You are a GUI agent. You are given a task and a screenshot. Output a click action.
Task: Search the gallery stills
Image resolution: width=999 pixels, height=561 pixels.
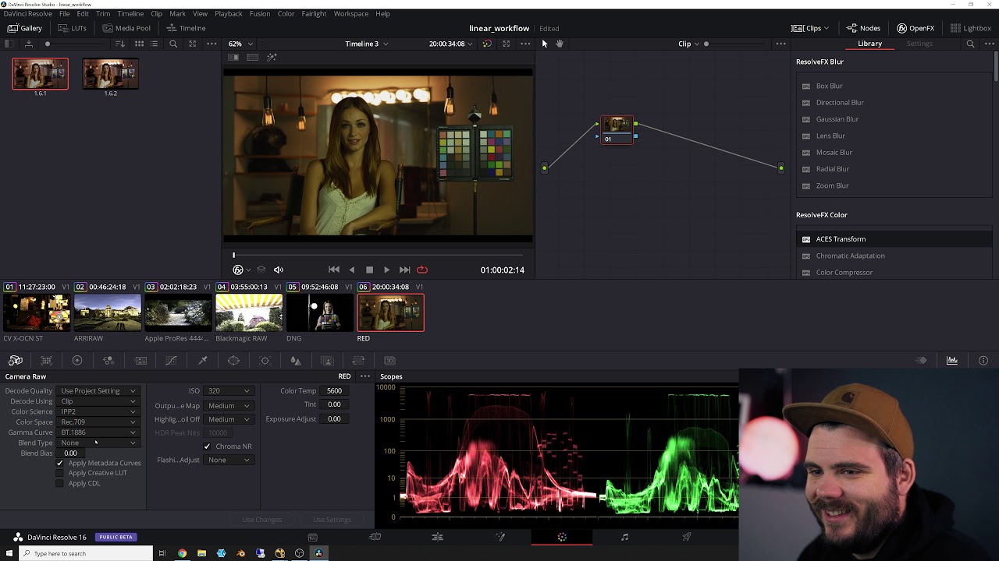[x=173, y=44]
